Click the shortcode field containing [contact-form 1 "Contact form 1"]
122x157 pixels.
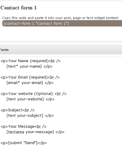(62, 24)
